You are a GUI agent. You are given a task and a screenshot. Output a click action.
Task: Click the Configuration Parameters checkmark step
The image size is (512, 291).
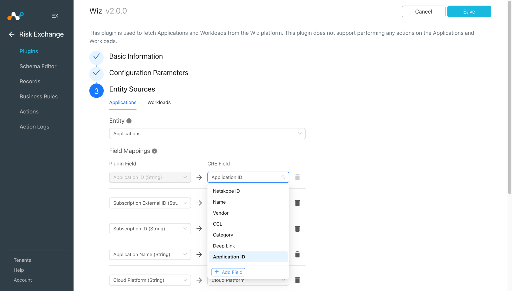(96, 74)
